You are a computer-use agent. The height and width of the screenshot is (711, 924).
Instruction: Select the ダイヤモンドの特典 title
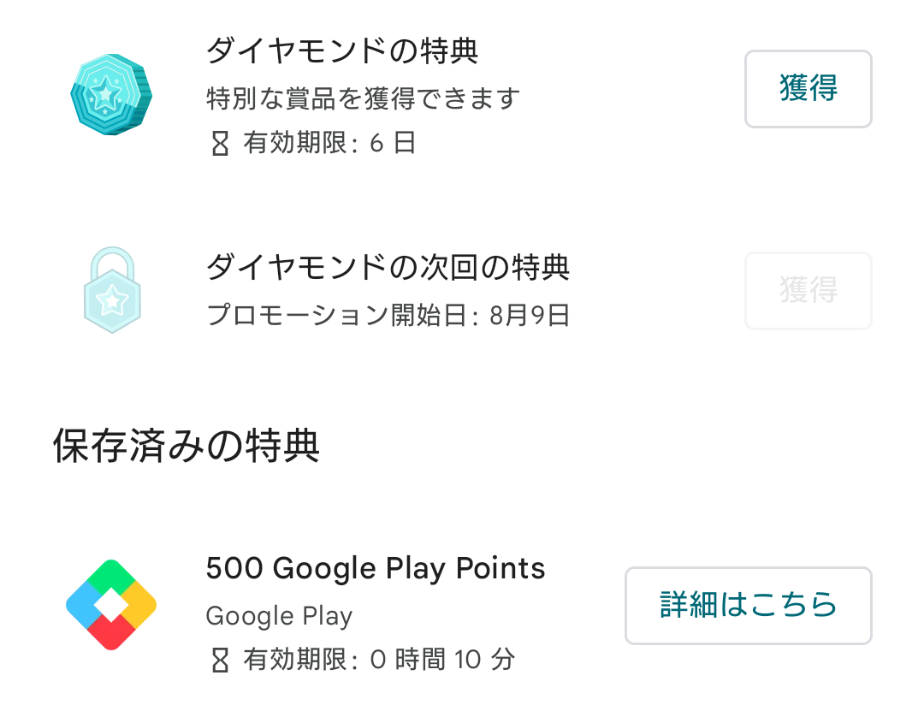pos(342,51)
